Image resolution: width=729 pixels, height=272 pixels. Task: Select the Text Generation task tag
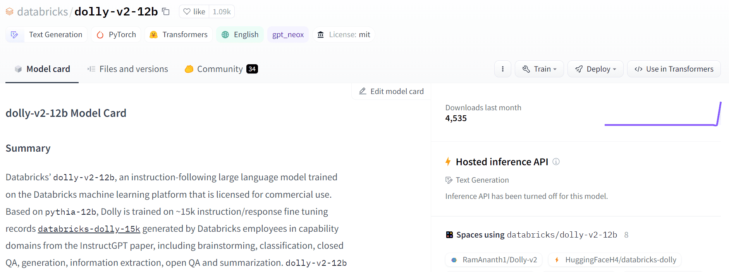[46, 34]
